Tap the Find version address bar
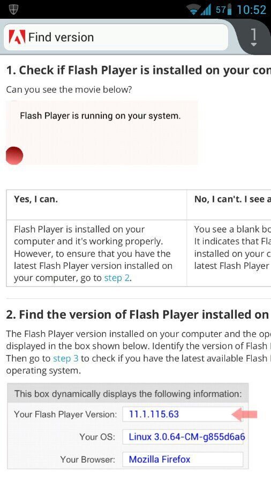 tap(116, 37)
